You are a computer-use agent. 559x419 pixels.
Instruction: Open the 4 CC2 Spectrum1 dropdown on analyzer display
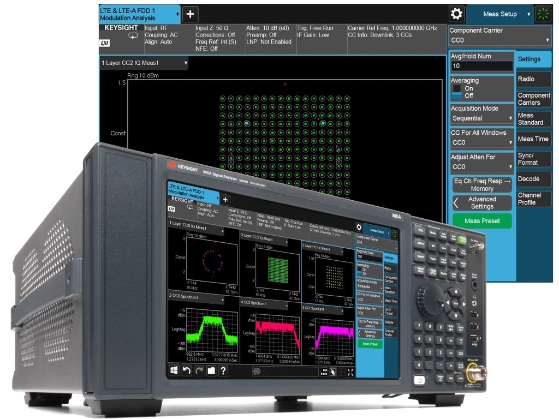pos(264,304)
